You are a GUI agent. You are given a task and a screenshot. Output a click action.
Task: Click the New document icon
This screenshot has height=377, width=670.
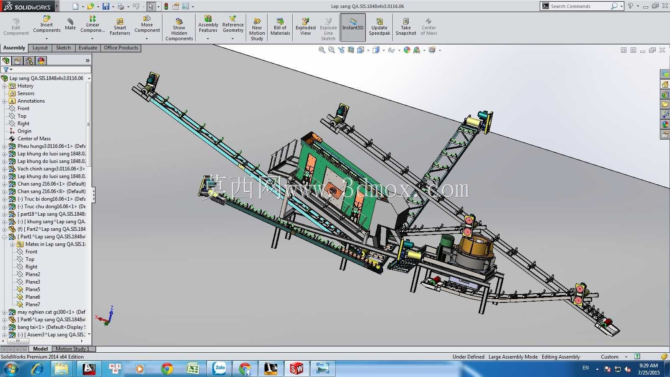(75, 6)
